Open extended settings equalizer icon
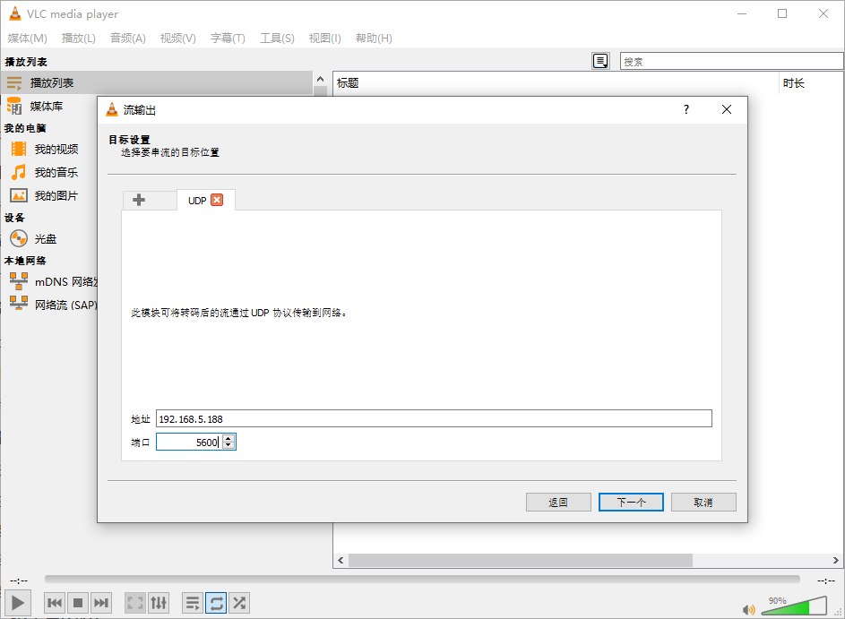Viewport: 845px width, 619px height. pyautogui.click(x=159, y=603)
